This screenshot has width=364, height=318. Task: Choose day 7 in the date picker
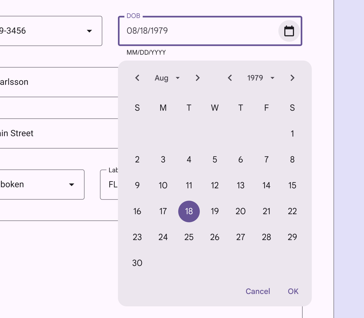tap(267, 160)
